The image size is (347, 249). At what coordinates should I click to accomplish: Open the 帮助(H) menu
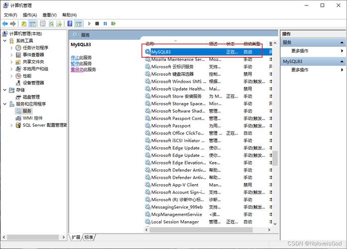point(69,15)
